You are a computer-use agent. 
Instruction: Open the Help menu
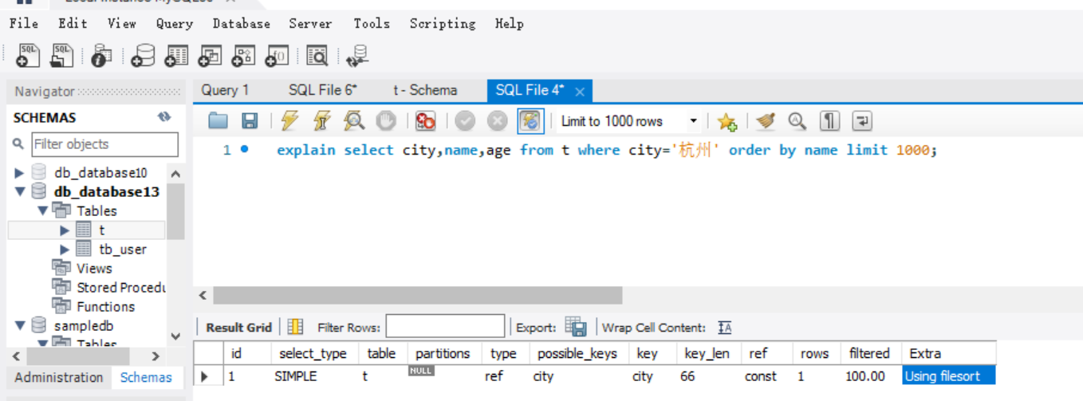(510, 24)
